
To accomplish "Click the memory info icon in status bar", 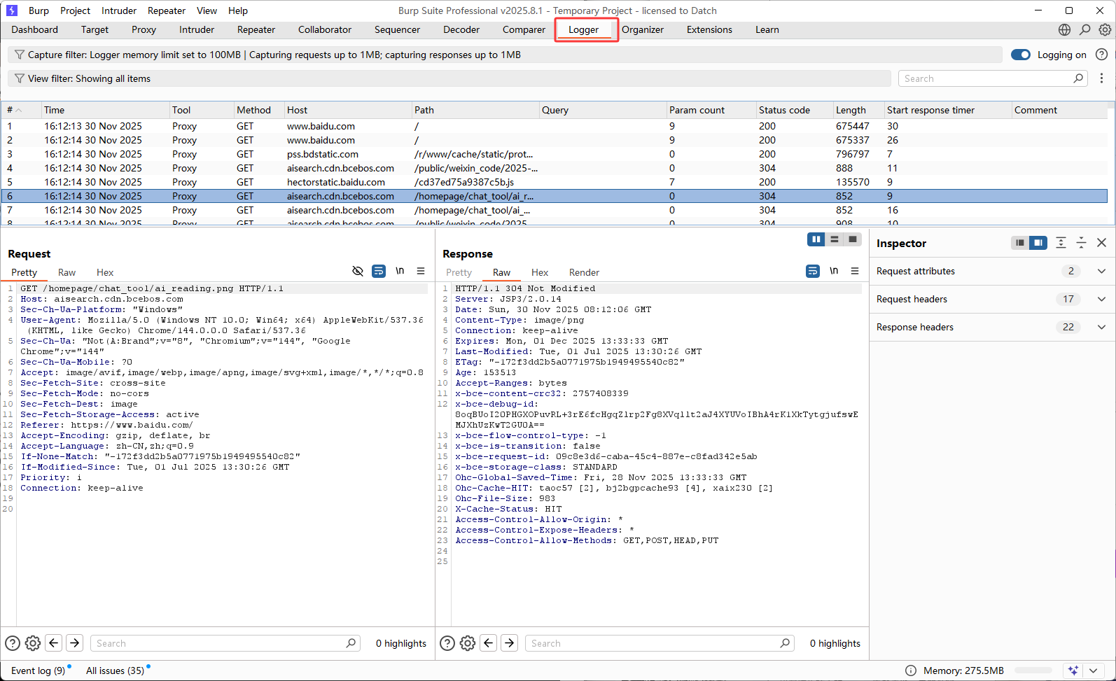I will tap(911, 671).
